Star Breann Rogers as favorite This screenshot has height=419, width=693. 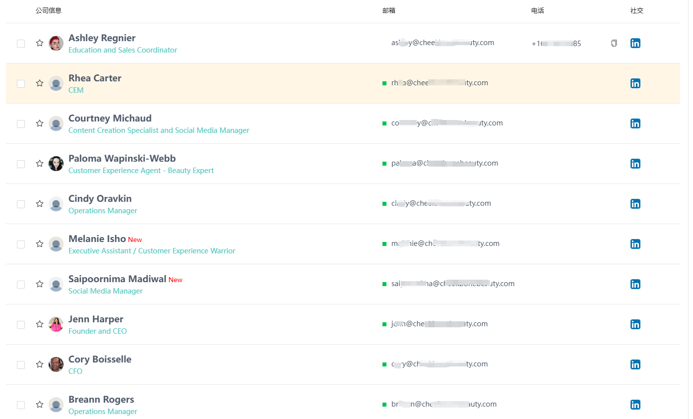(40, 405)
